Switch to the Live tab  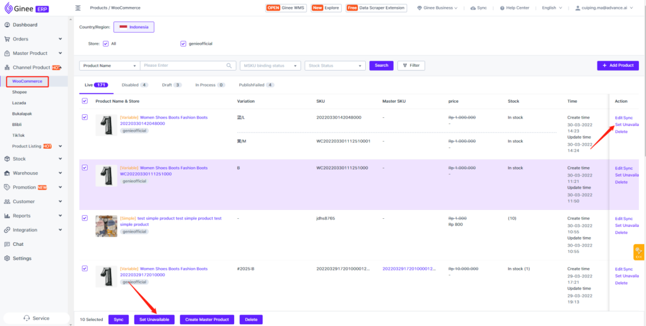pyautogui.click(x=96, y=84)
